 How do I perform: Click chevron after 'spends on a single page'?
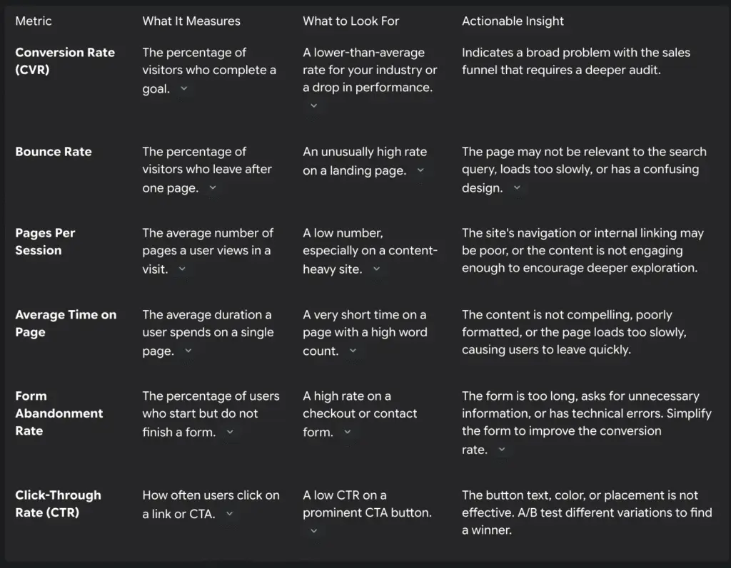click(188, 351)
